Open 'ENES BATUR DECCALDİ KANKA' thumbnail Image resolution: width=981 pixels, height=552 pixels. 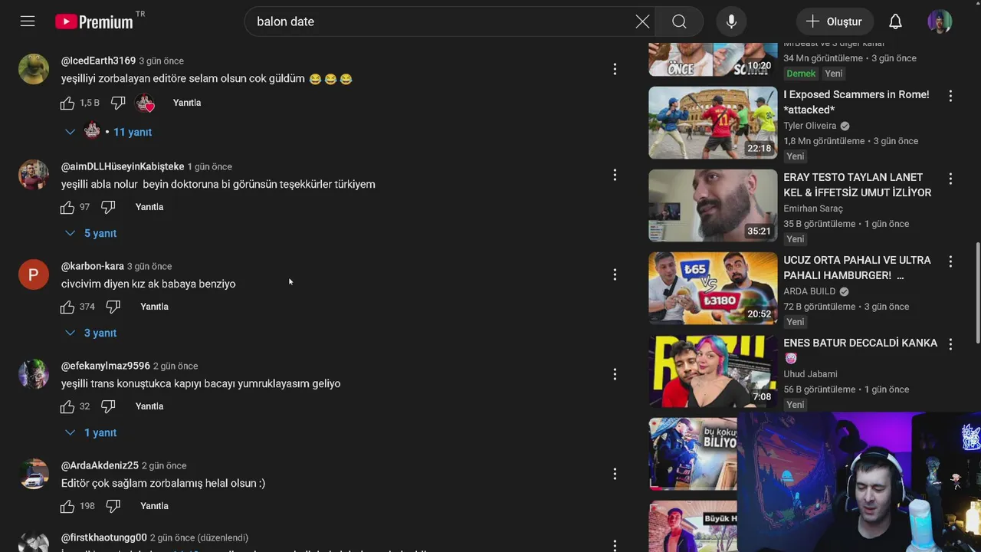click(713, 371)
